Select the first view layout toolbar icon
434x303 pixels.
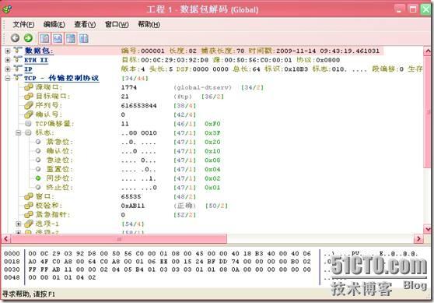[x=44, y=38]
